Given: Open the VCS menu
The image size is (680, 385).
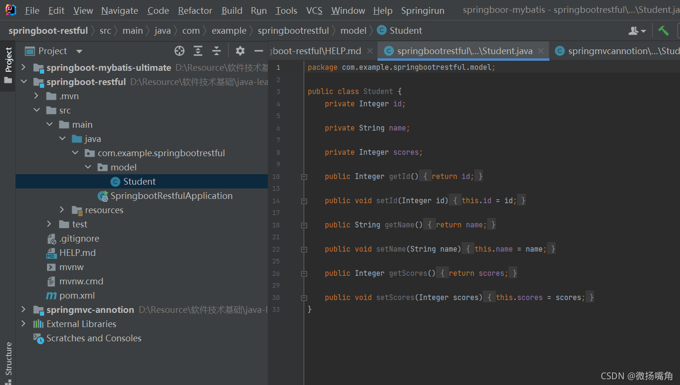Looking at the screenshot, I should (314, 10).
